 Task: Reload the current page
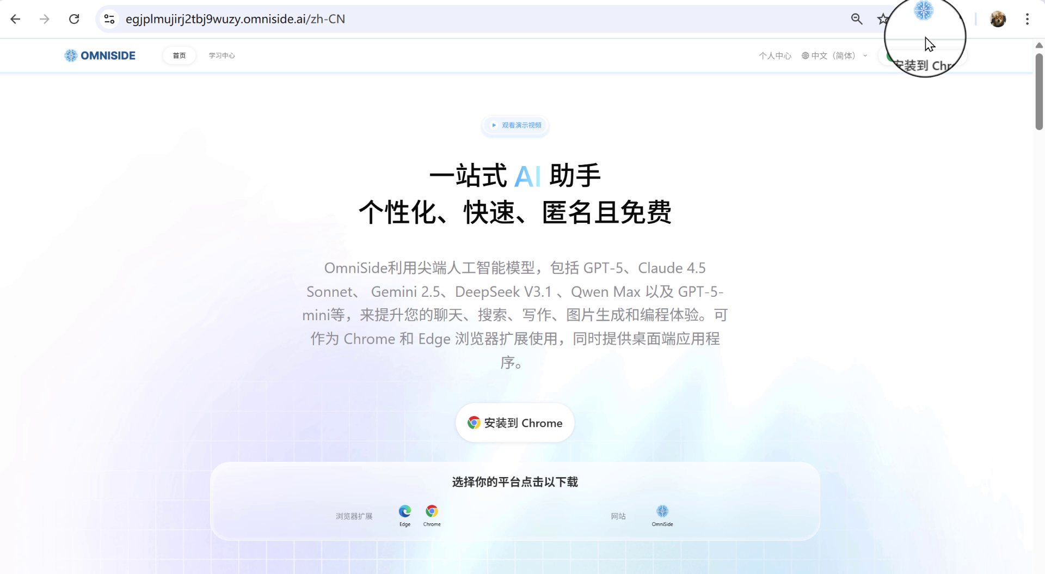coord(74,19)
